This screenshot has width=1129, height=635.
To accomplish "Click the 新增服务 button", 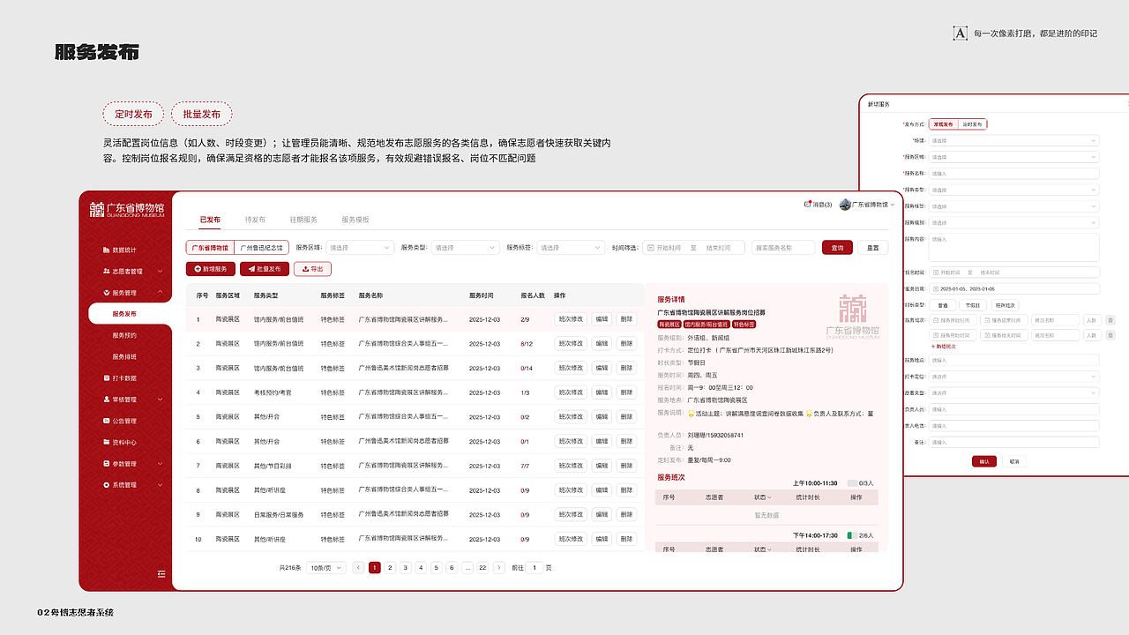I will pyautogui.click(x=210, y=269).
